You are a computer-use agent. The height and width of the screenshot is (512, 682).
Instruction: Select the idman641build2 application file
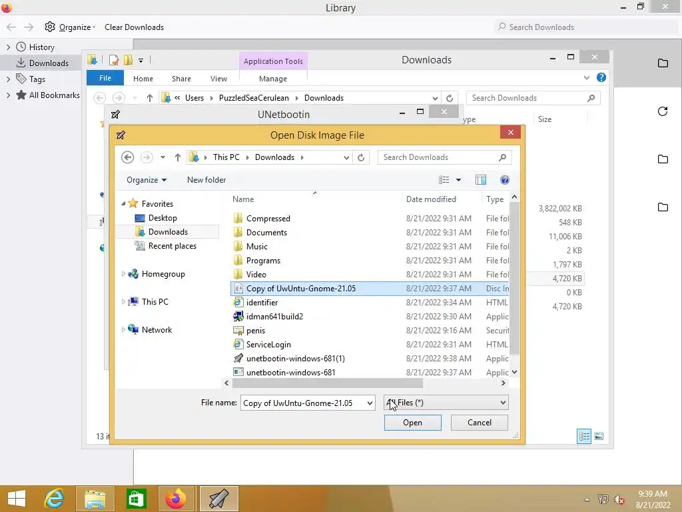click(x=274, y=317)
